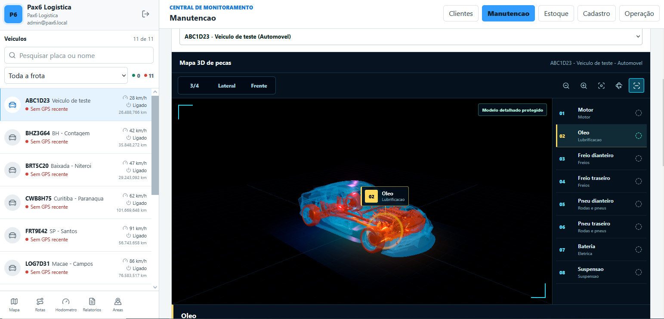
Task: Select the Suspensao part row
Action: [601, 272]
